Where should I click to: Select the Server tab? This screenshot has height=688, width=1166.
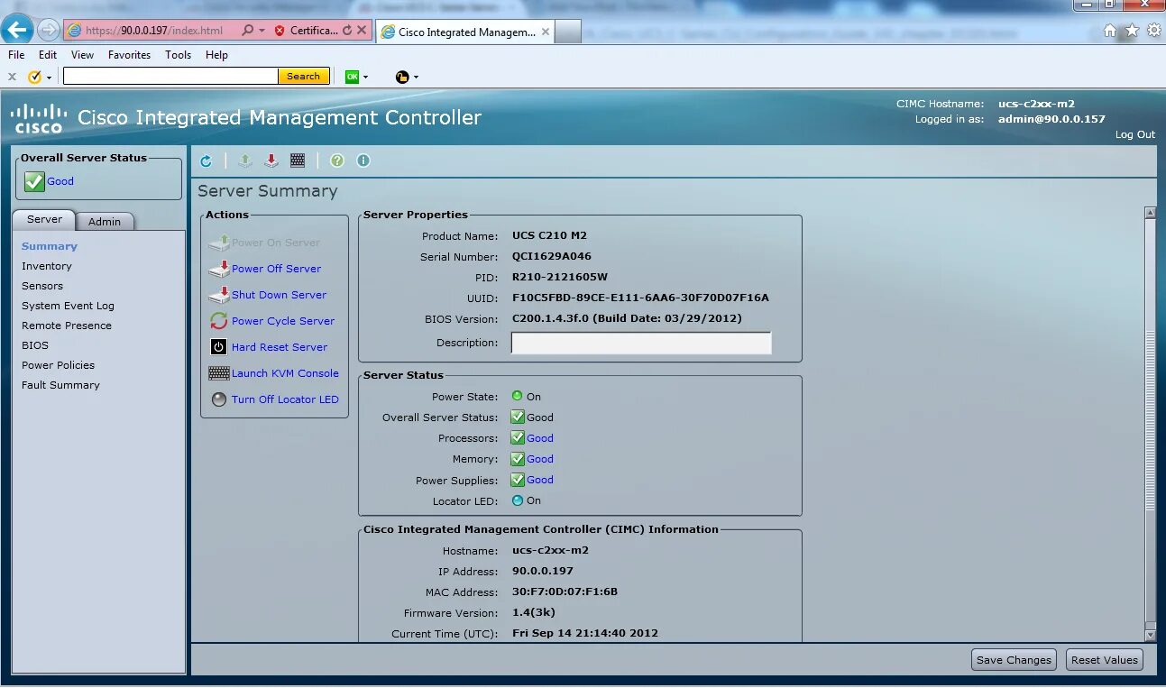coord(44,219)
